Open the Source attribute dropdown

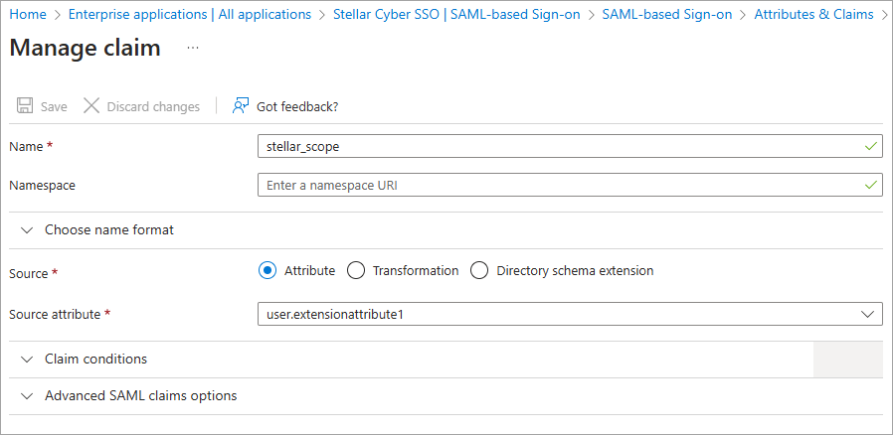point(569,314)
